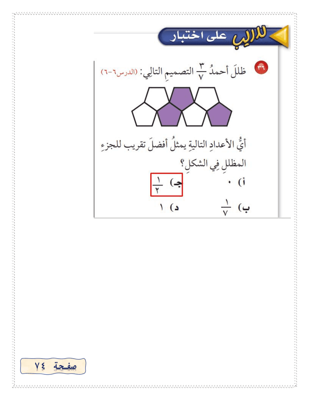Click the yellow تدريب title word
Viewport: 309px width, 400px height.
pyautogui.click(x=249, y=37)
